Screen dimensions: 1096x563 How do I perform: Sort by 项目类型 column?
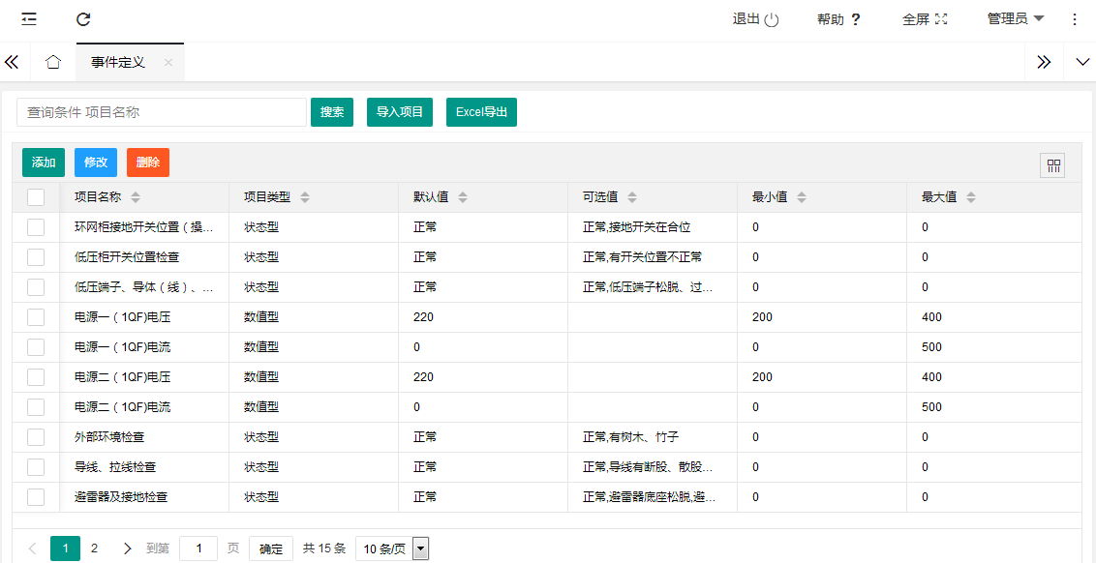tap(304, 197)
